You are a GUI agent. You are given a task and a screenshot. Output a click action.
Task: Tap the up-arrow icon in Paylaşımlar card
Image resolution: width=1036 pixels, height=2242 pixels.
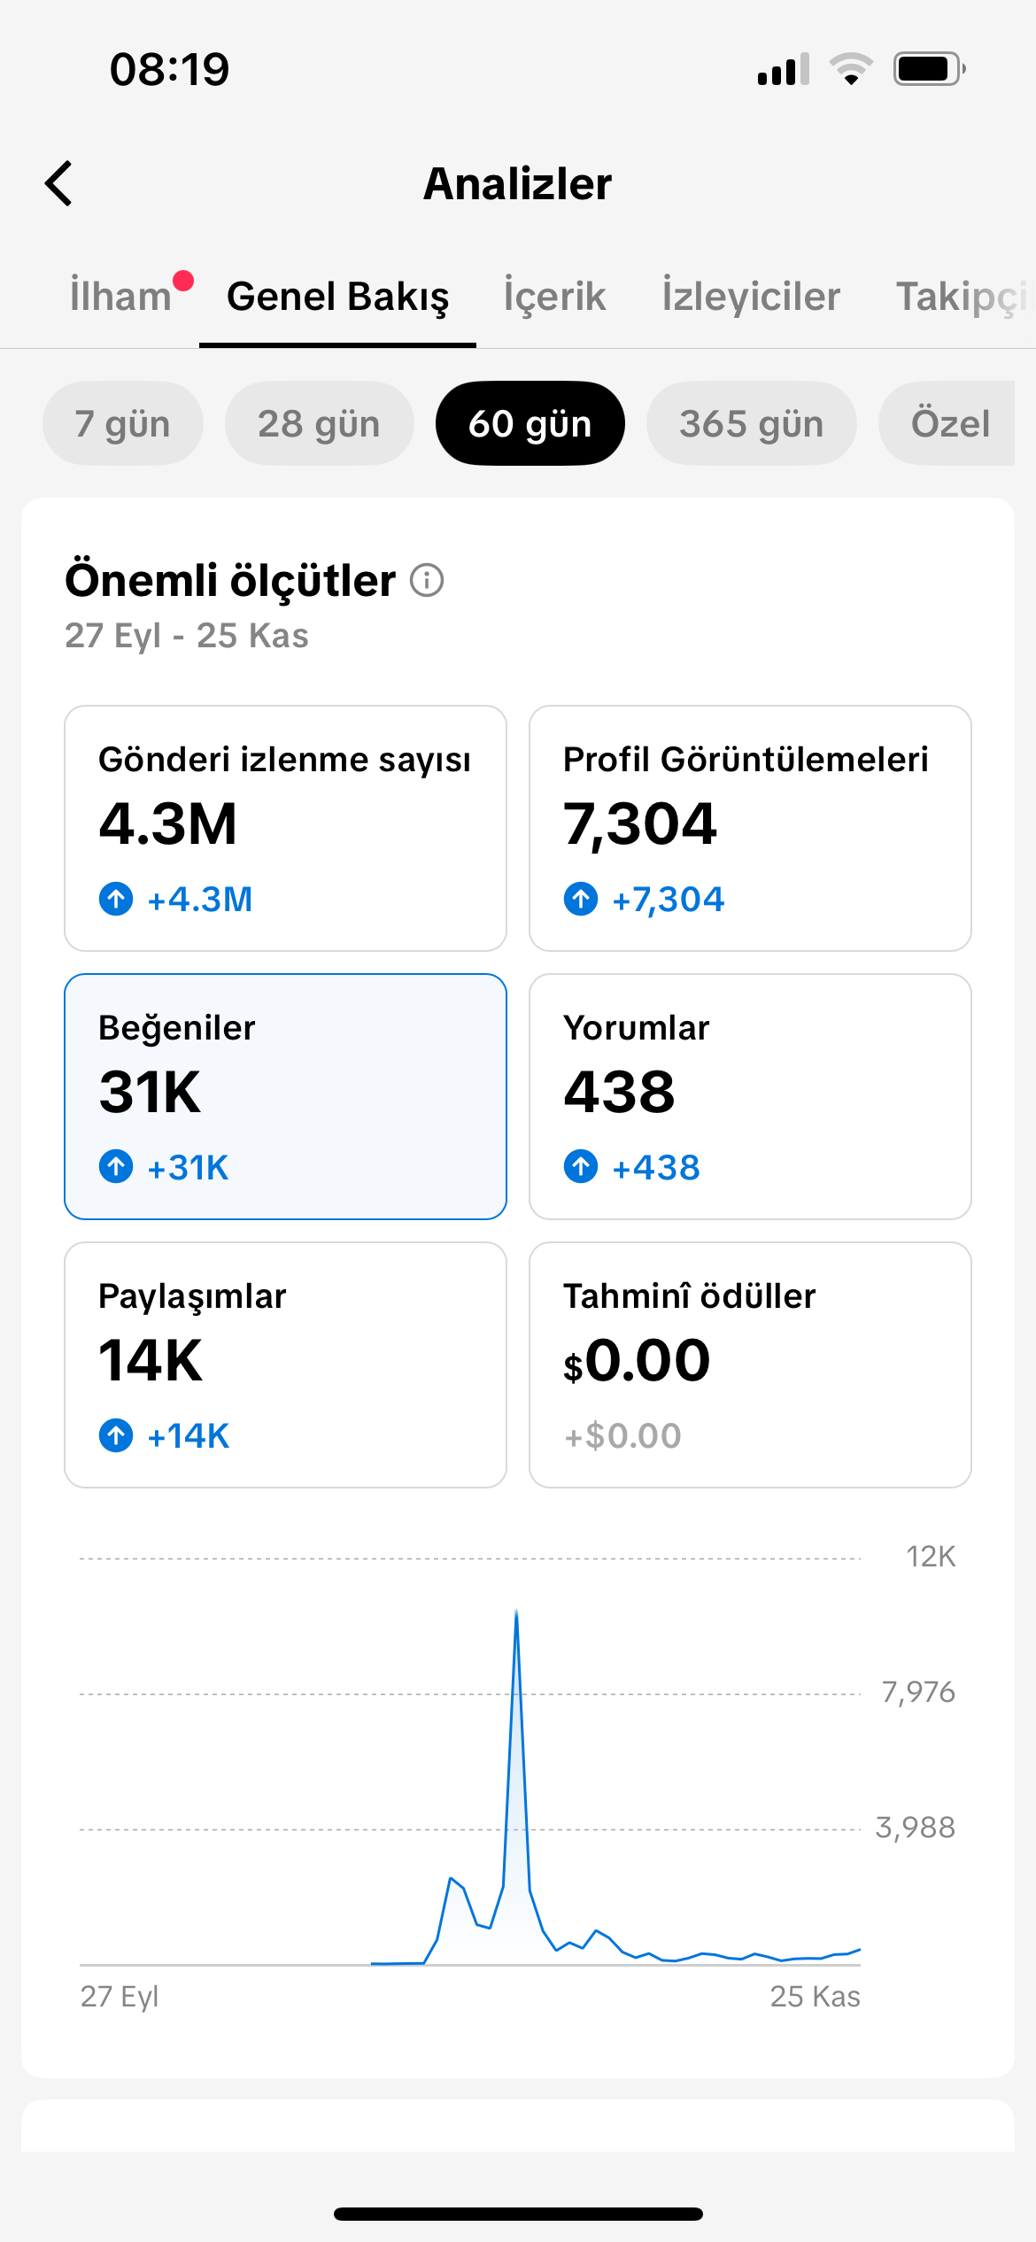coord(116,1434)
